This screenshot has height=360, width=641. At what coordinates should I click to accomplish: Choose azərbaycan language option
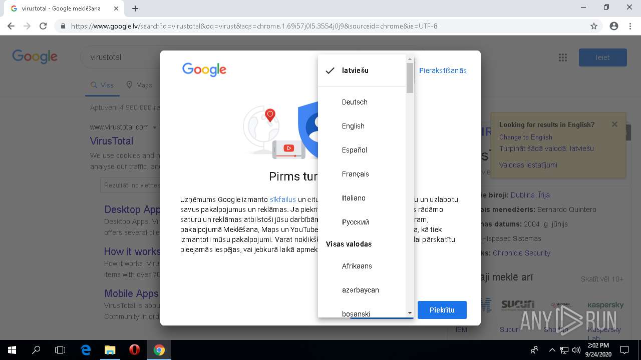click(362, 290)
